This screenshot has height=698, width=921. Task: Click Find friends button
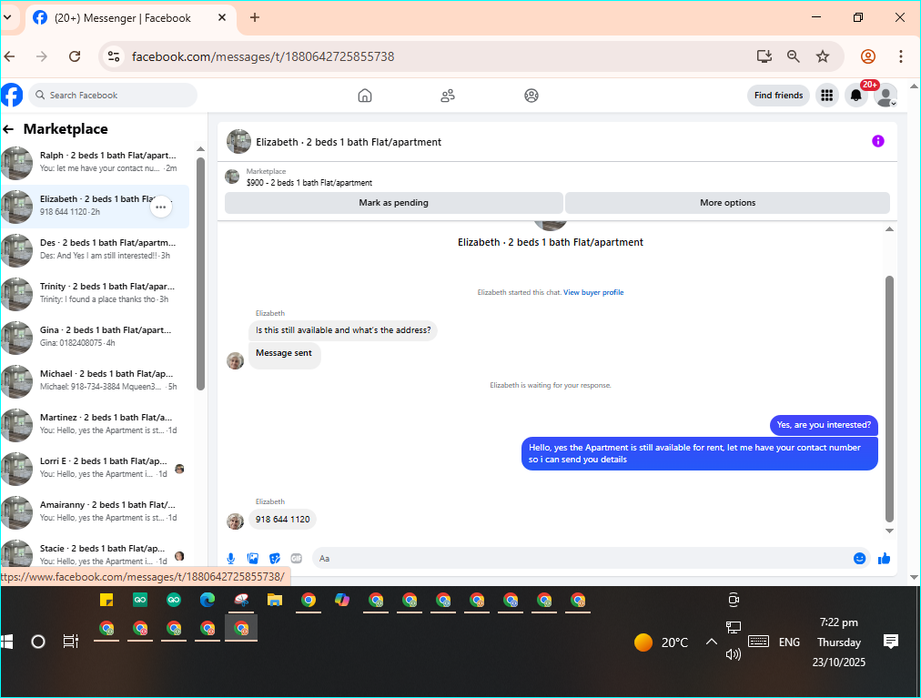pos(778,96)
